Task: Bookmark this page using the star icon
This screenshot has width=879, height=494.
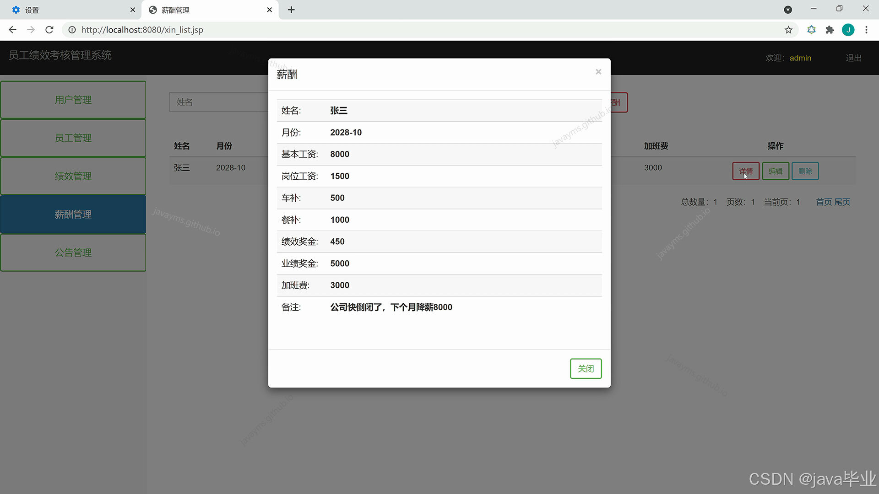Action: click(788, 30)
